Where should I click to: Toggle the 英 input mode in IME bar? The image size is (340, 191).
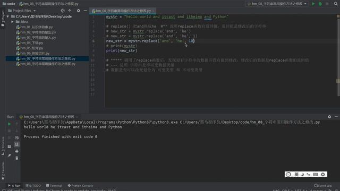[x=296, y=175]
